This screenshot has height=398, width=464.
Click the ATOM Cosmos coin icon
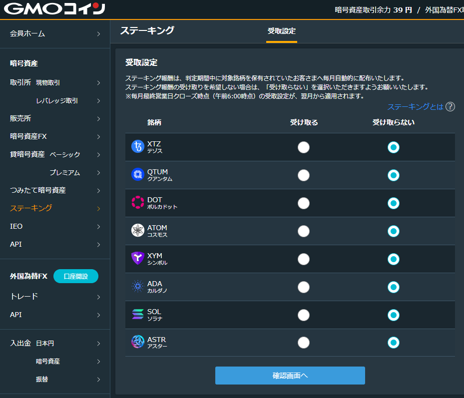138,231
